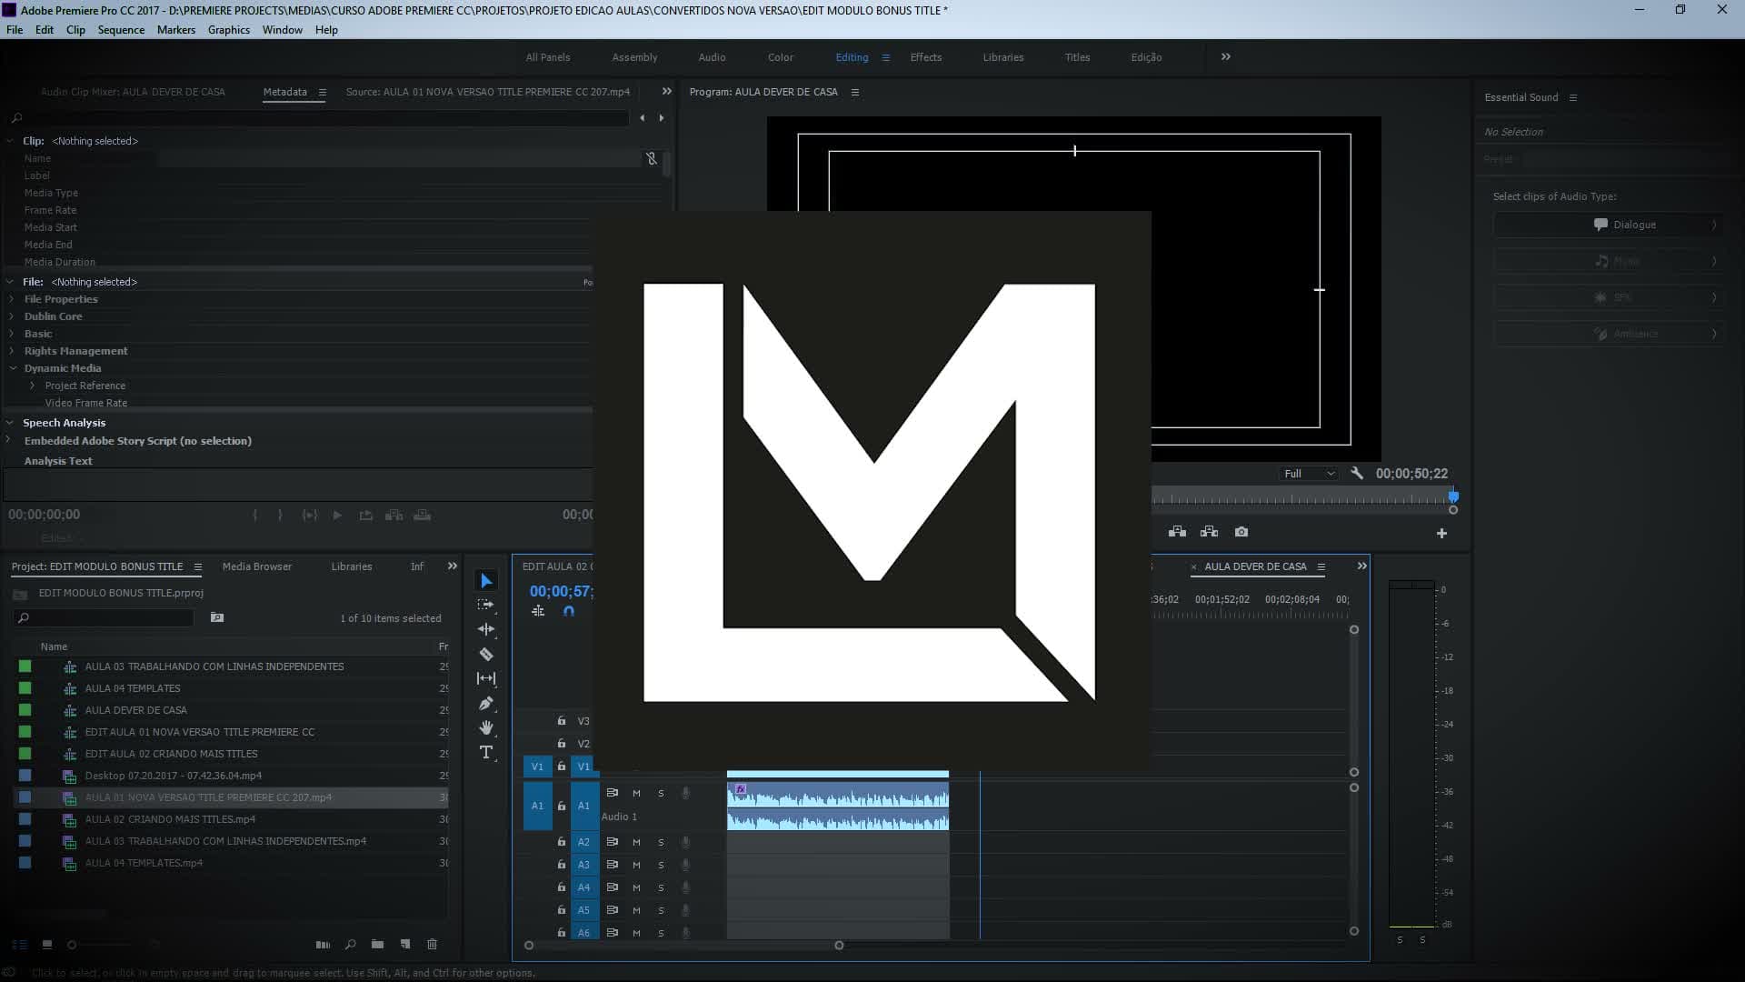
Task: Click the Project panel zoom slider
Action: click(x=73, y=945)
